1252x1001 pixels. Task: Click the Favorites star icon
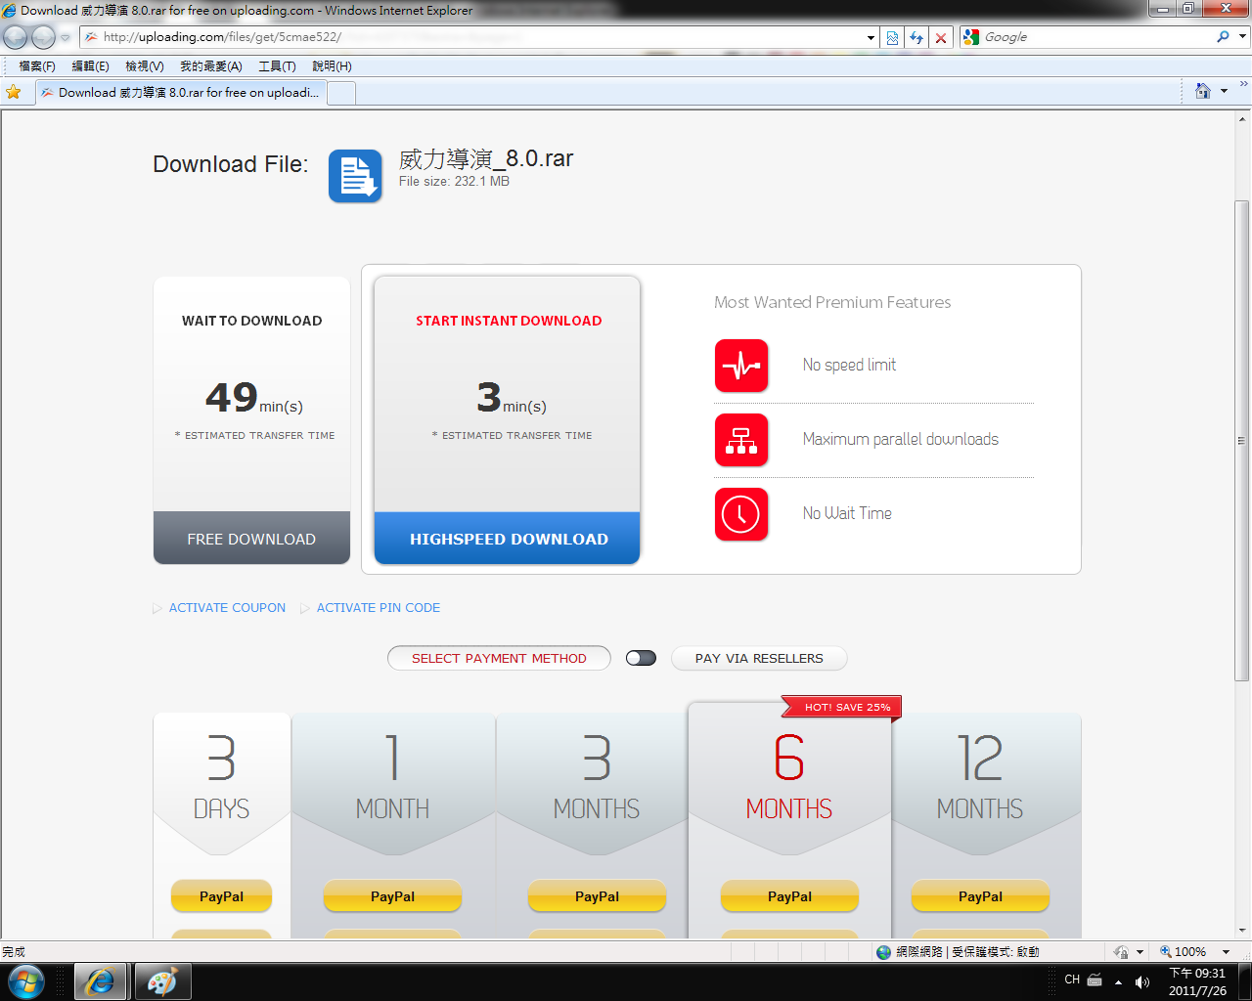(x=14, y=92)
